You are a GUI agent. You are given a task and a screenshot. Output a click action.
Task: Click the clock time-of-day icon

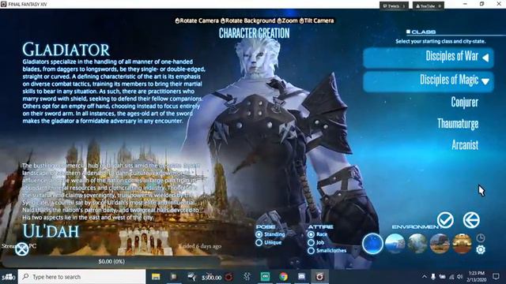point(481,238)
